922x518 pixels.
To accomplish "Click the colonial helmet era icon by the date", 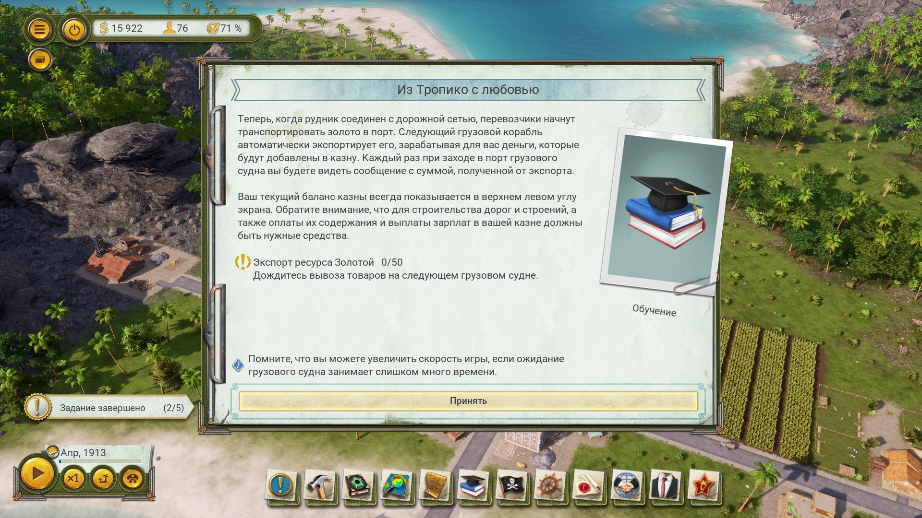I will [52, 452].
